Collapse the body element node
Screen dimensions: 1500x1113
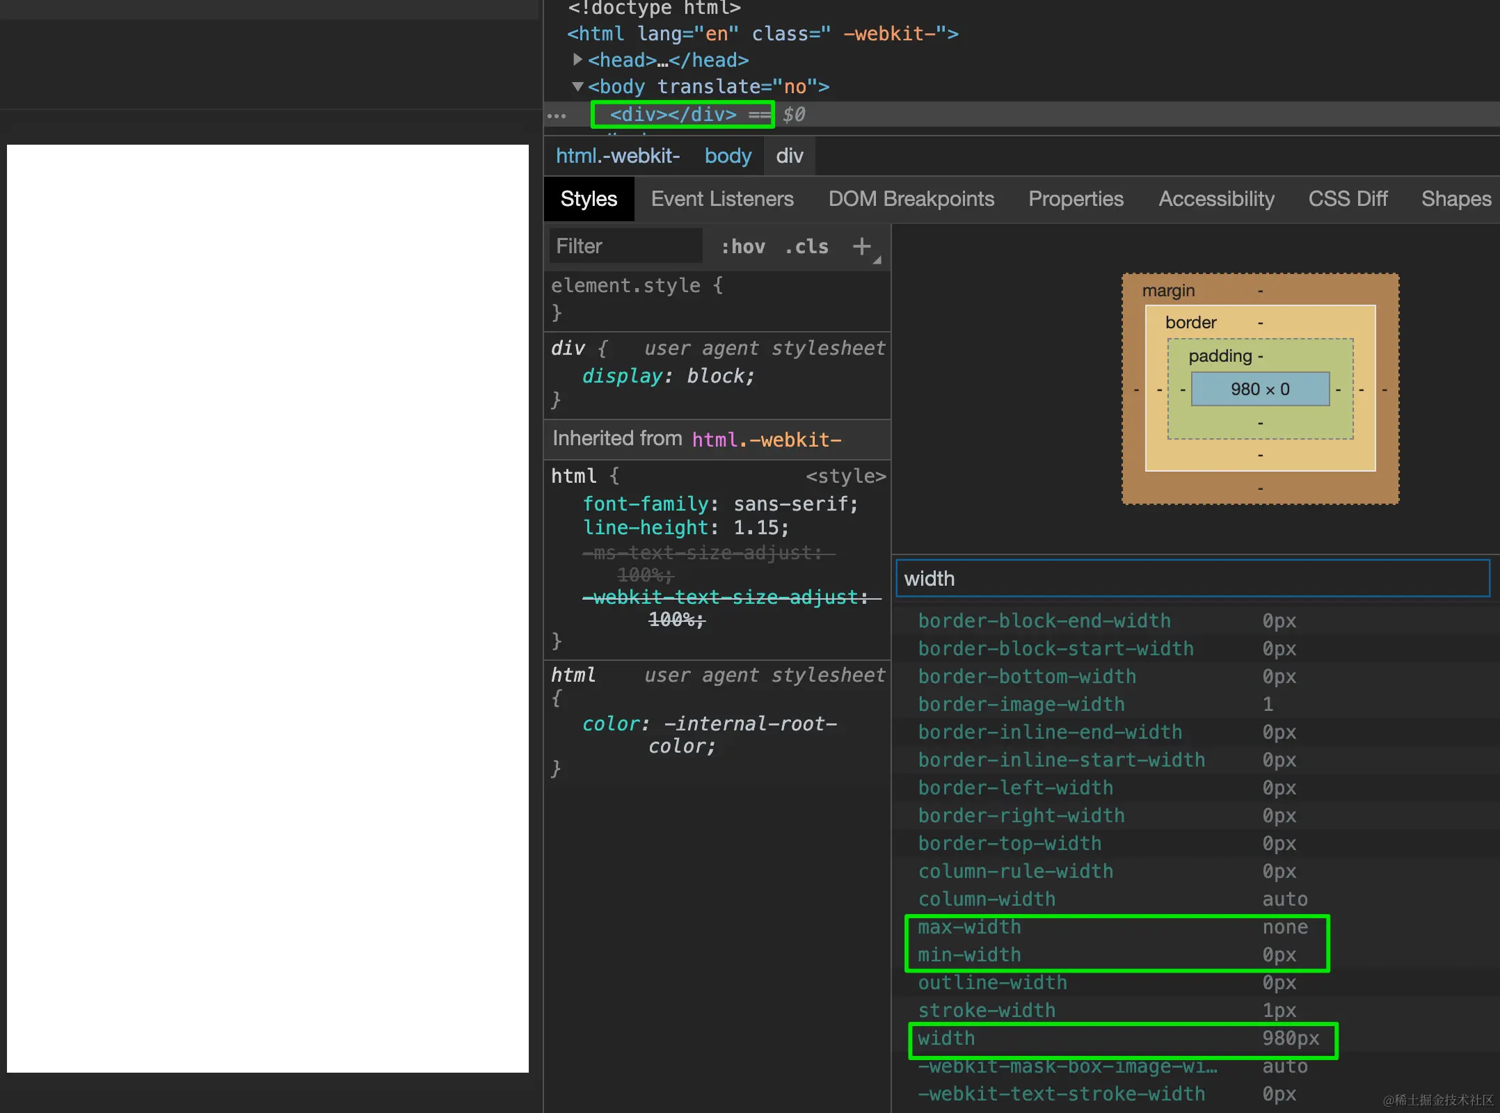point(577,86)
